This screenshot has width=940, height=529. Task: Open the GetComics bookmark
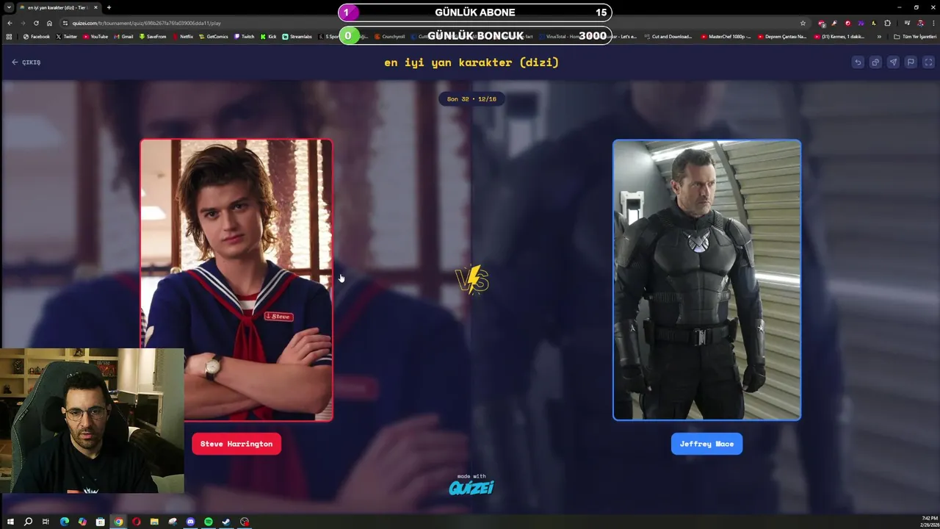(x=214, y=36)
